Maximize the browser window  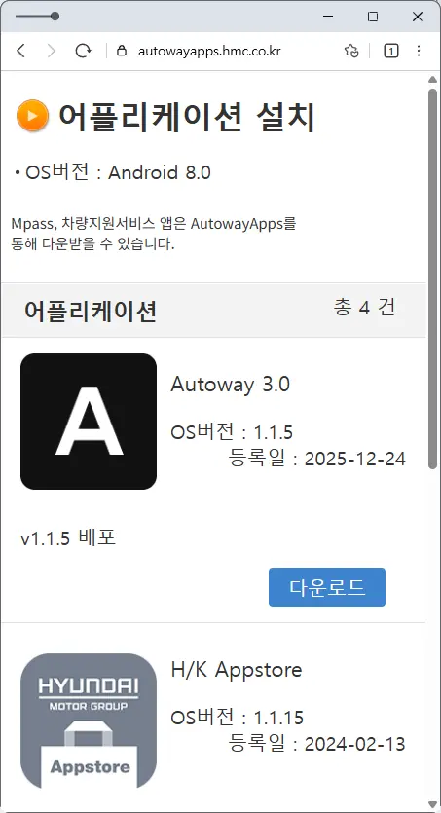[x=373, y=17]
